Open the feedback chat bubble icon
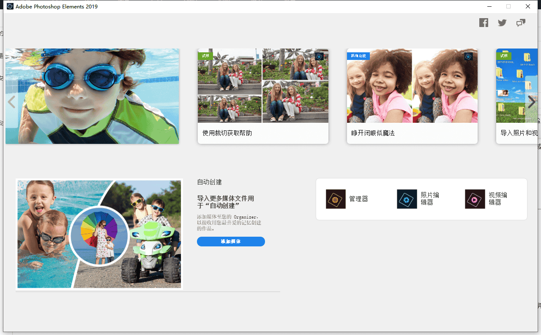Image resolution: width=541 pixels, height=335 pixels. pyautogui.click(x=521, y=23)
